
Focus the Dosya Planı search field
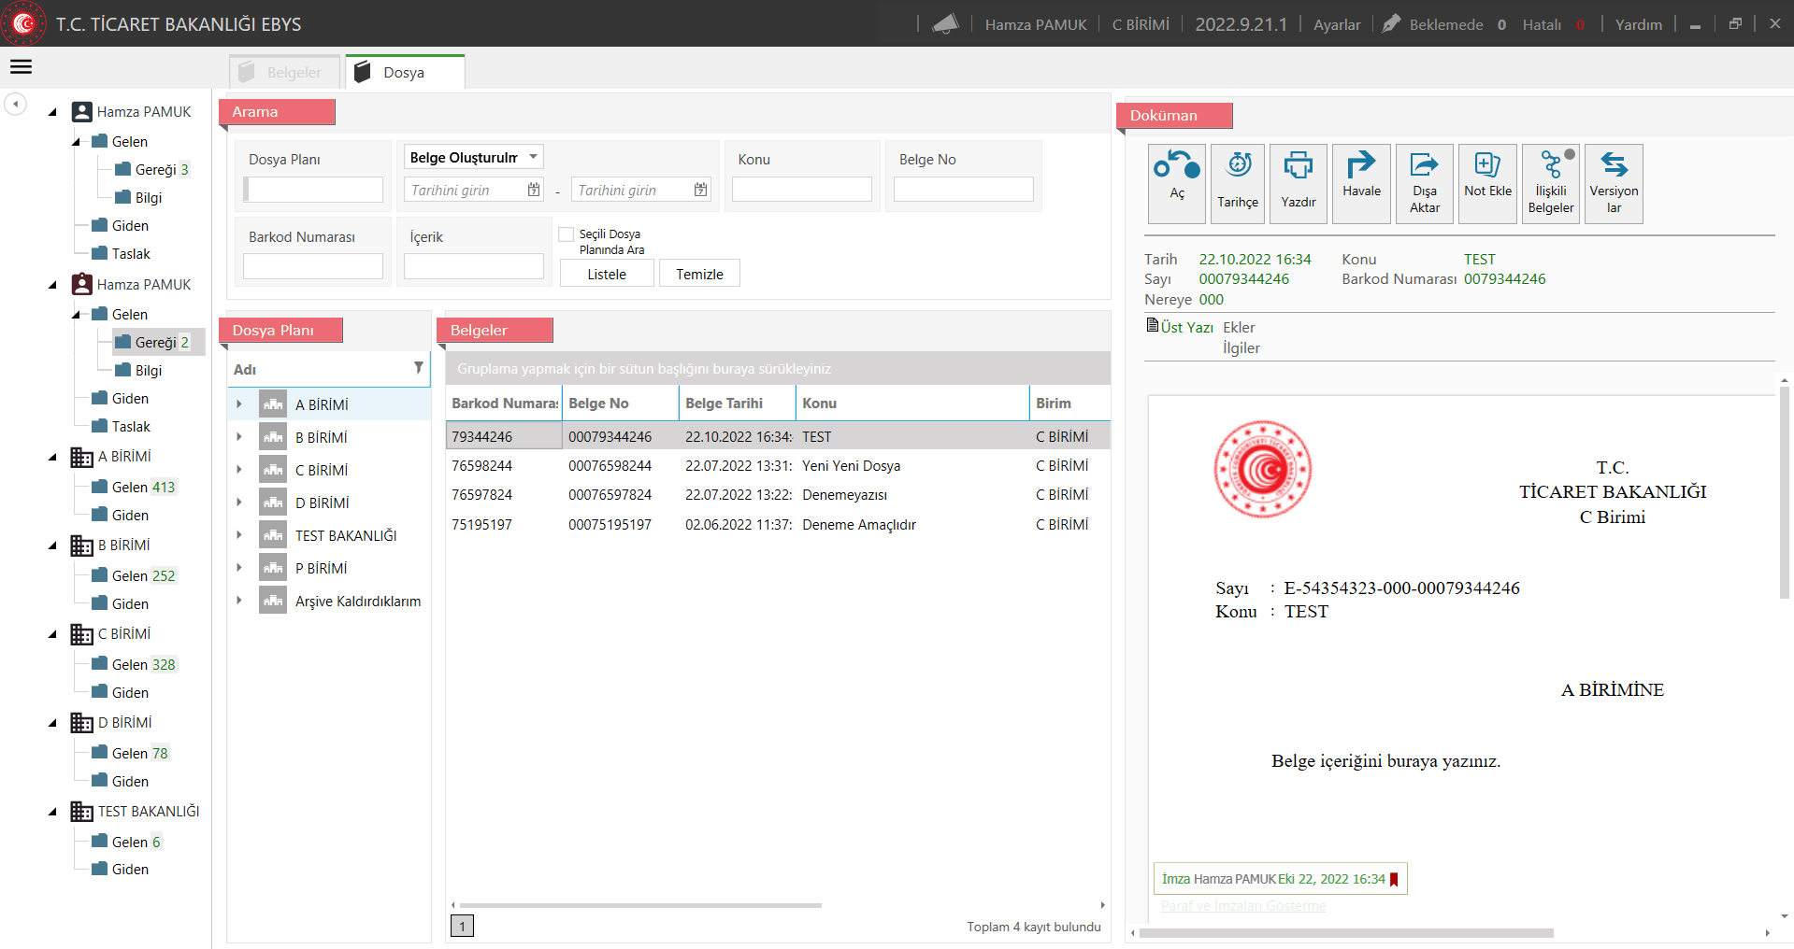[x=315, y=190]
